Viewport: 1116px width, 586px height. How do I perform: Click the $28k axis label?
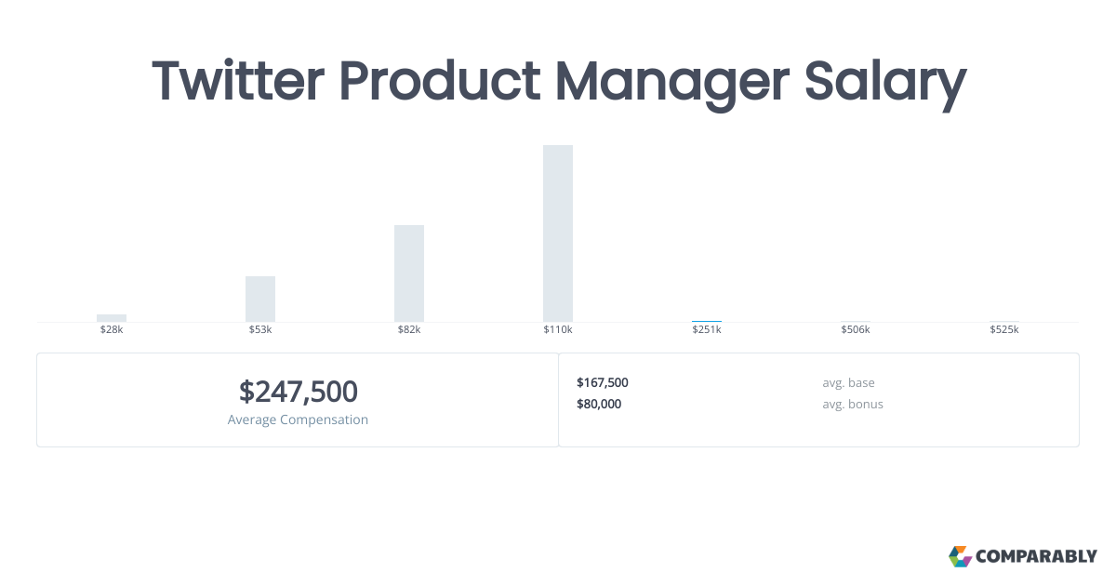click(x=112, y=330)
